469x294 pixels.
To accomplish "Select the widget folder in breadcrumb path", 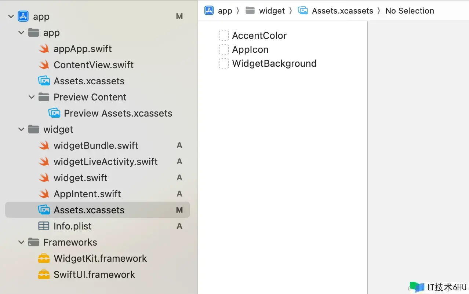I will 272,11.
